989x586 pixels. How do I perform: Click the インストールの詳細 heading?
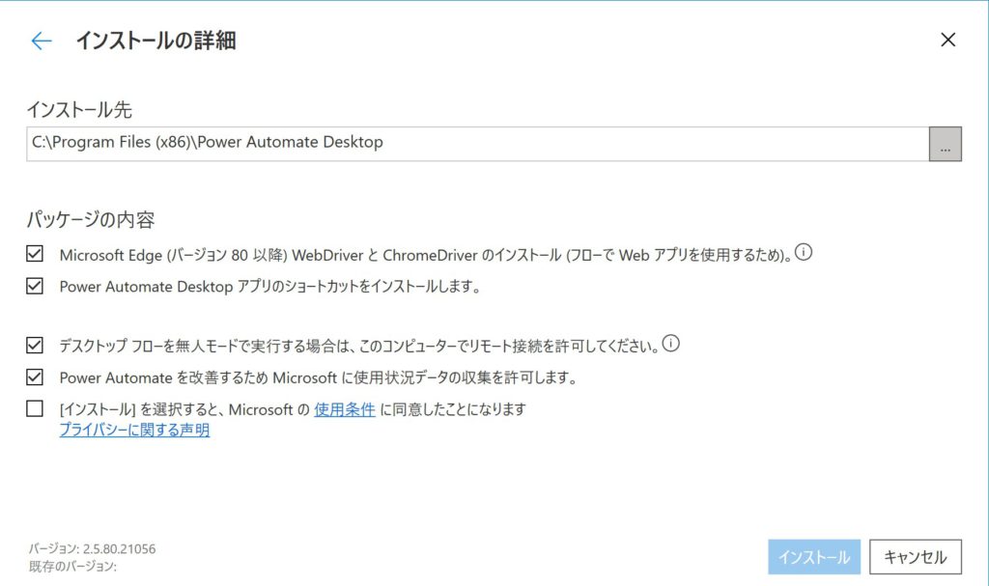click(155, 41)
